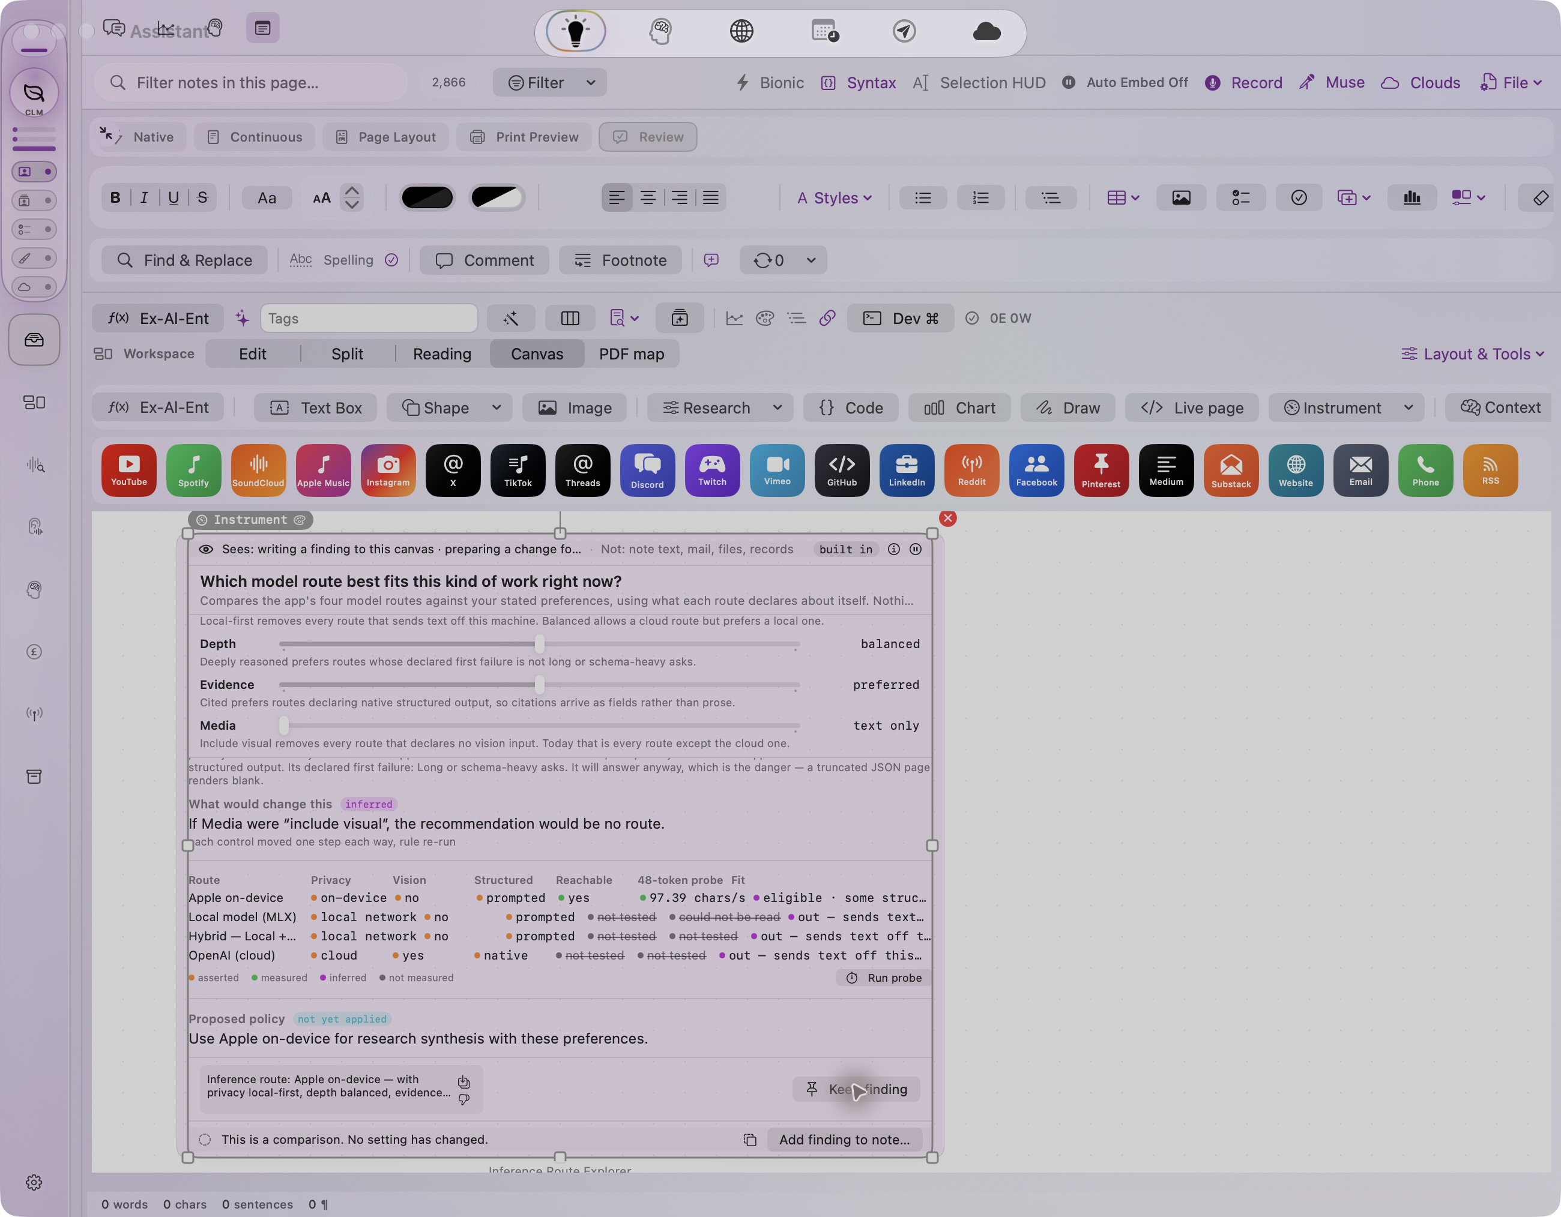
Task: Toggle Auto Embed Off setting
Action: [1125, 83]
